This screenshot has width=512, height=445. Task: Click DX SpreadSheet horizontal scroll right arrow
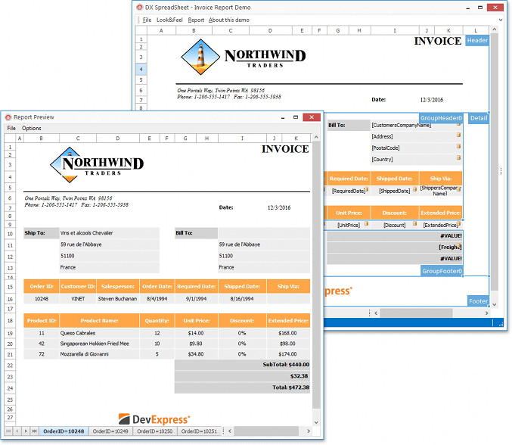[x=486, y=313]
